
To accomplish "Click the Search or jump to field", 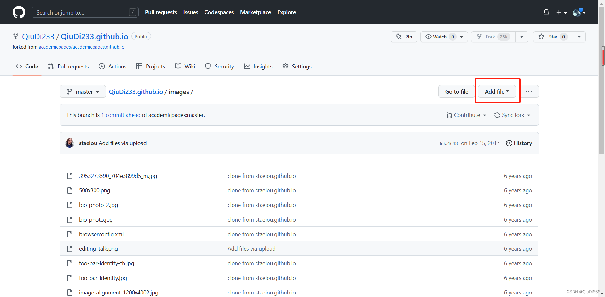I will 85,12.
